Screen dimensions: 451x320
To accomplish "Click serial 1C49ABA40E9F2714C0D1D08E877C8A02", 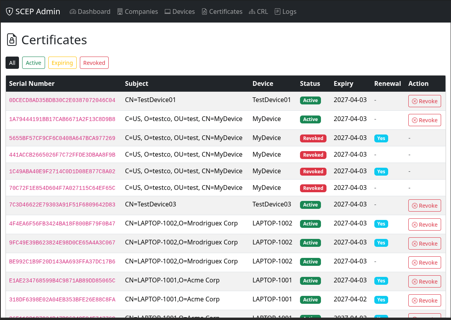I will [x=62, y=172].
